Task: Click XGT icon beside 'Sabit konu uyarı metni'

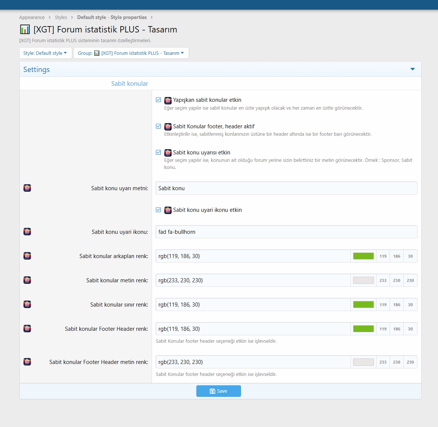Action: click(x=27, y=188)
